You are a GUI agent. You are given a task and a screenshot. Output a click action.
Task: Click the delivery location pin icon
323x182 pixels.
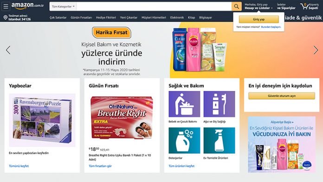coord(6,18)
